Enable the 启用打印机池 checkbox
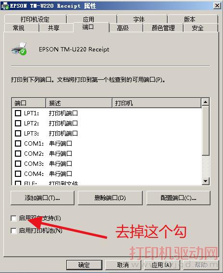Image resolution: width=223 pixels, height=273 pixels. [13, 231]
